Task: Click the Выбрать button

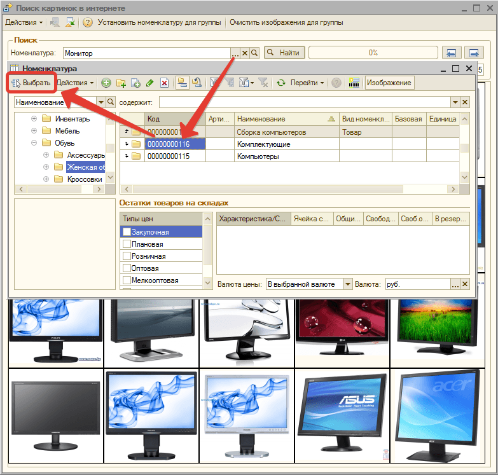Action: 31,83
